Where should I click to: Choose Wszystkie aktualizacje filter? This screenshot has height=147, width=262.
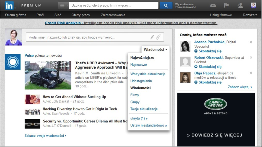point(148,74)
